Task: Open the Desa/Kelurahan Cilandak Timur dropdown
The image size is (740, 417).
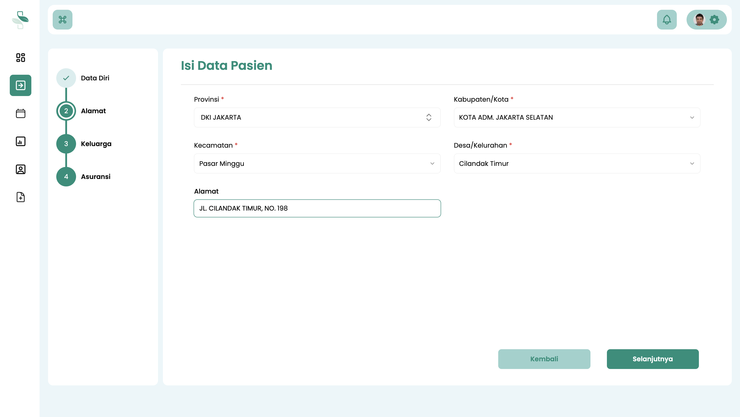Action: 577,163
